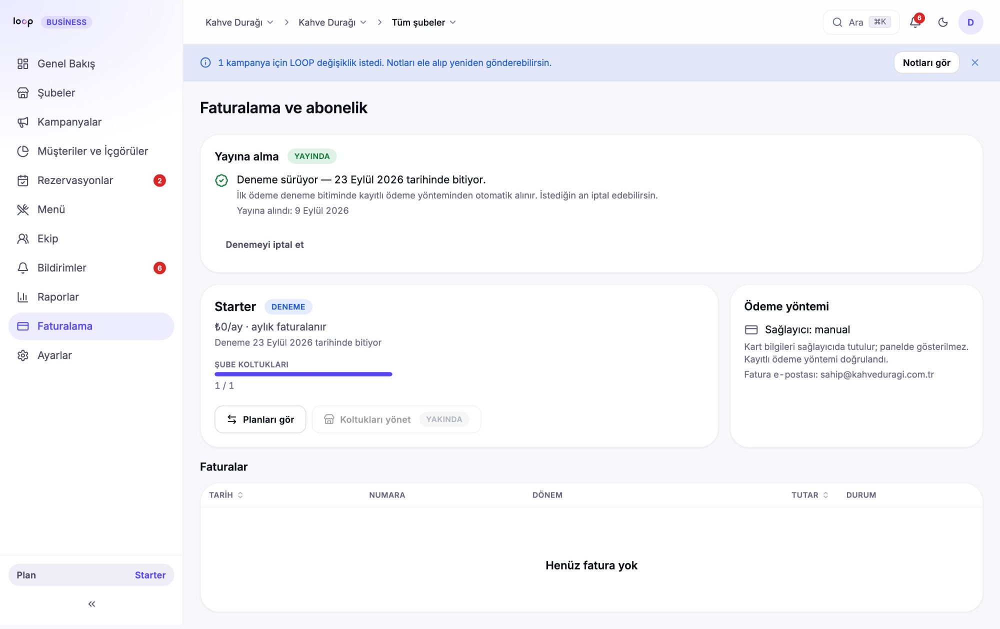Click the green check badge icon
1000x629 pixels.
pos(221,180)
